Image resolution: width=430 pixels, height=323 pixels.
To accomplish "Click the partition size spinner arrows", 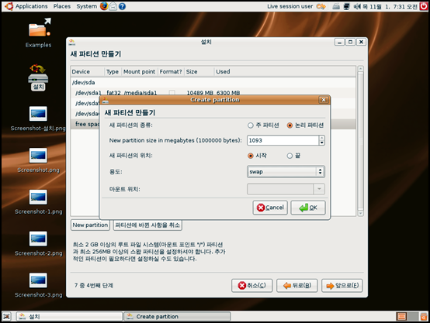I will coord(322,140).
